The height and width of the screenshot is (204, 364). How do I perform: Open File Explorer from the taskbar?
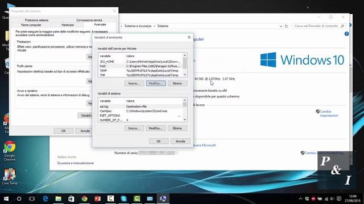point(58,199)
